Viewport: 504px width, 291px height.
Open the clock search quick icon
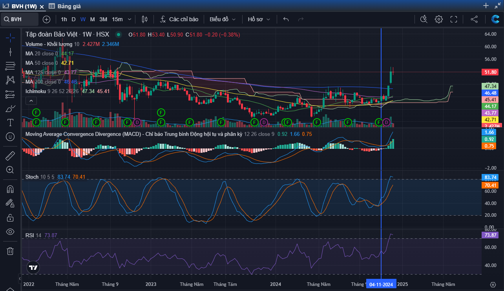pyautogui.click(x=424, y=19)
